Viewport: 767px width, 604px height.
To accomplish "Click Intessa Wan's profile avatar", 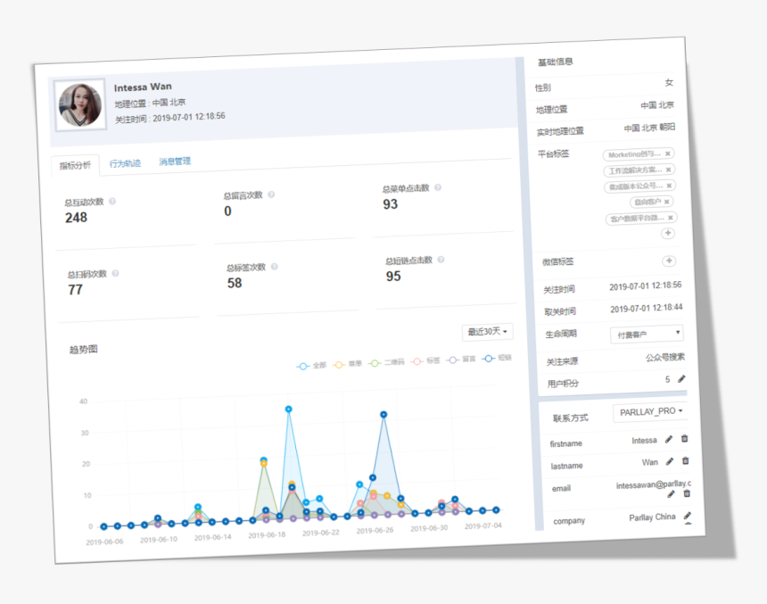I will pos(80,105).
